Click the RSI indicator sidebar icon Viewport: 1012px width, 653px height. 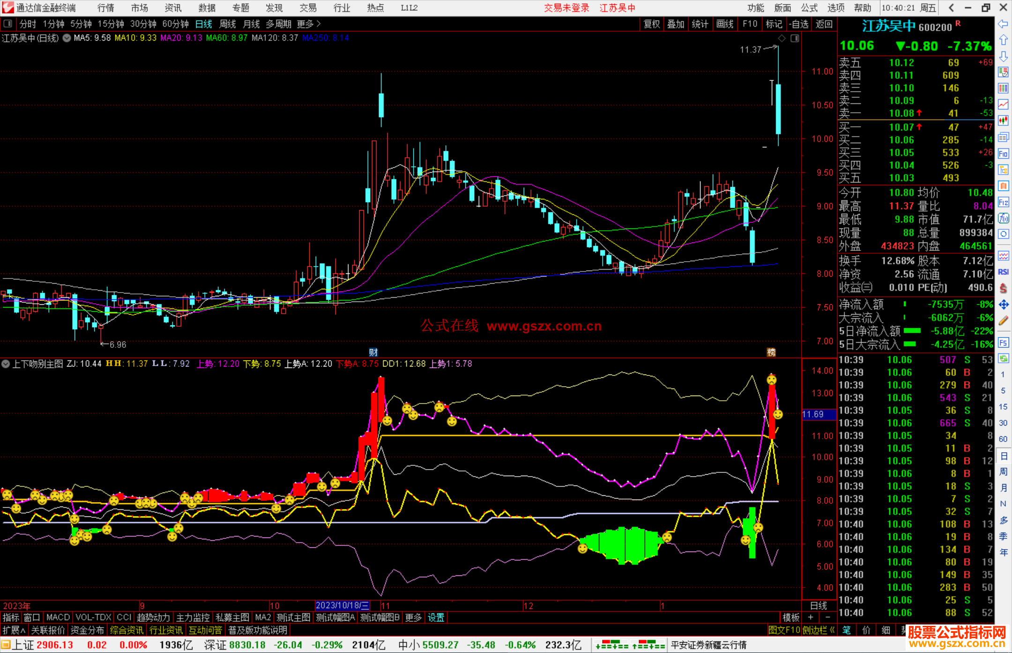(1003, 272)
